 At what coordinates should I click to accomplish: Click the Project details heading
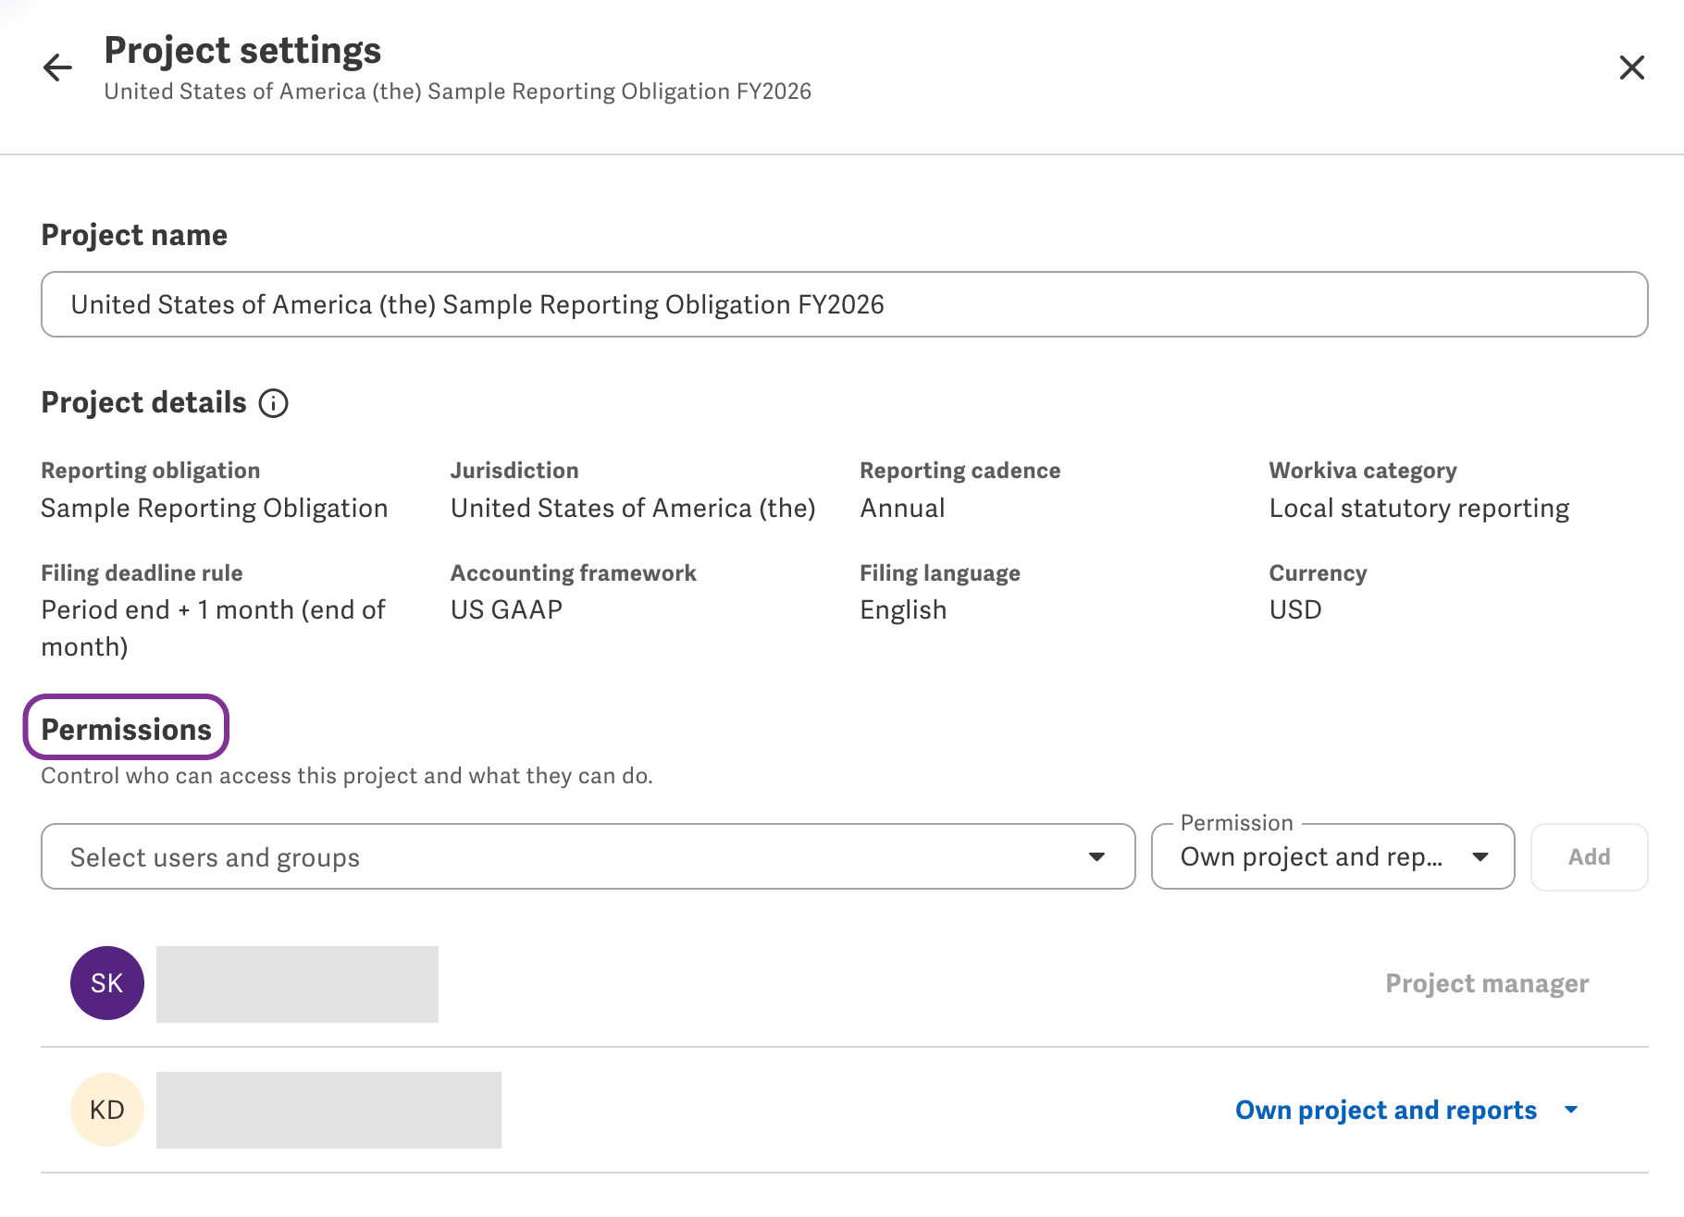(144, 402)
